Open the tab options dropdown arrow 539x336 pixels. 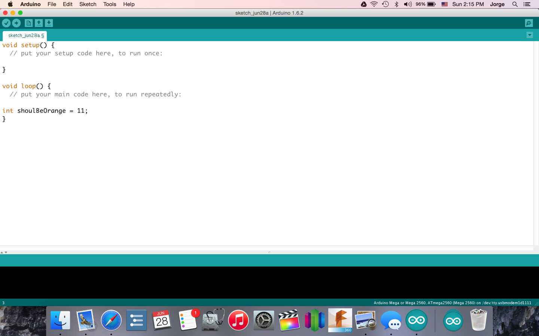(x=530, y=35)
